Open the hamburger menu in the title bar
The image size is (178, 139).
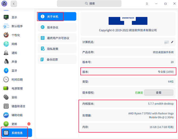tap(147, 4)
